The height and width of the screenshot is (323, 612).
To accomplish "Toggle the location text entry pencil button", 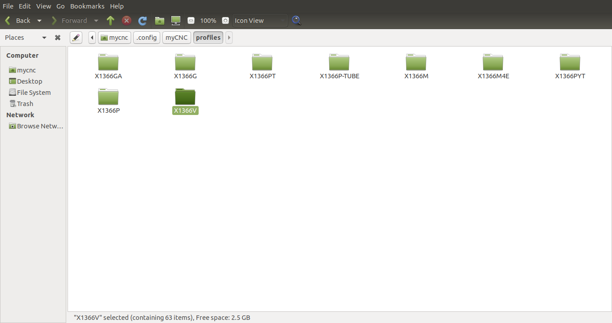I will (76, 38).
